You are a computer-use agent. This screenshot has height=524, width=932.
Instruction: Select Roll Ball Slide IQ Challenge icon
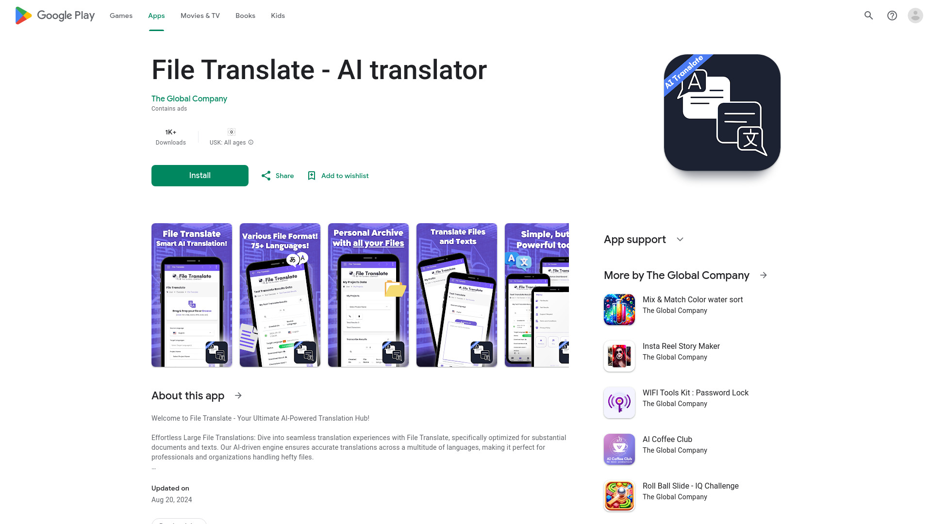[x=619, y=496]
